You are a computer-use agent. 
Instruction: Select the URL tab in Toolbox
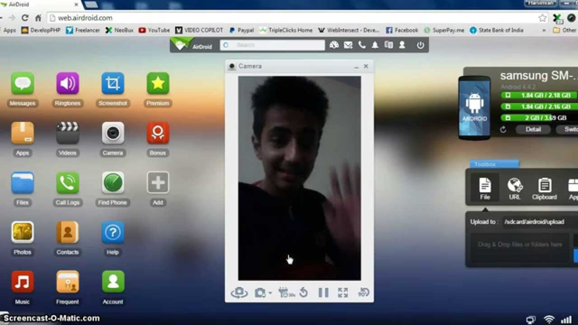pos(515,187)
